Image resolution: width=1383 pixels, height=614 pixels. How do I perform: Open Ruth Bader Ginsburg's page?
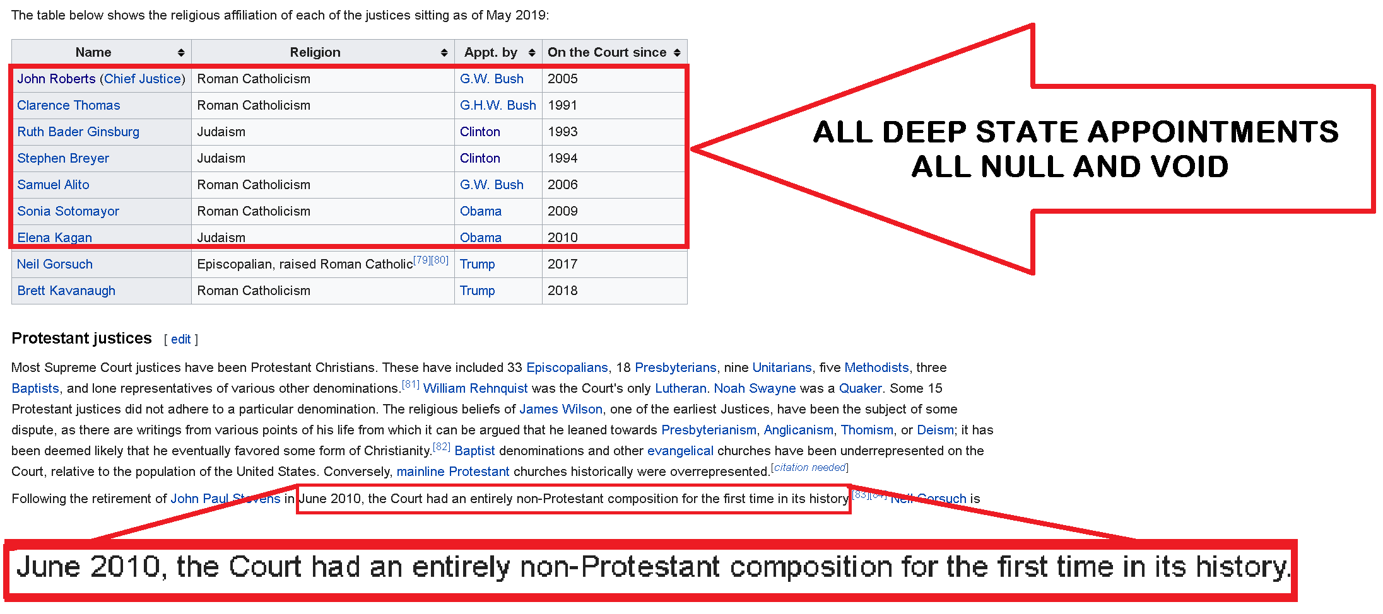point(78,132)
